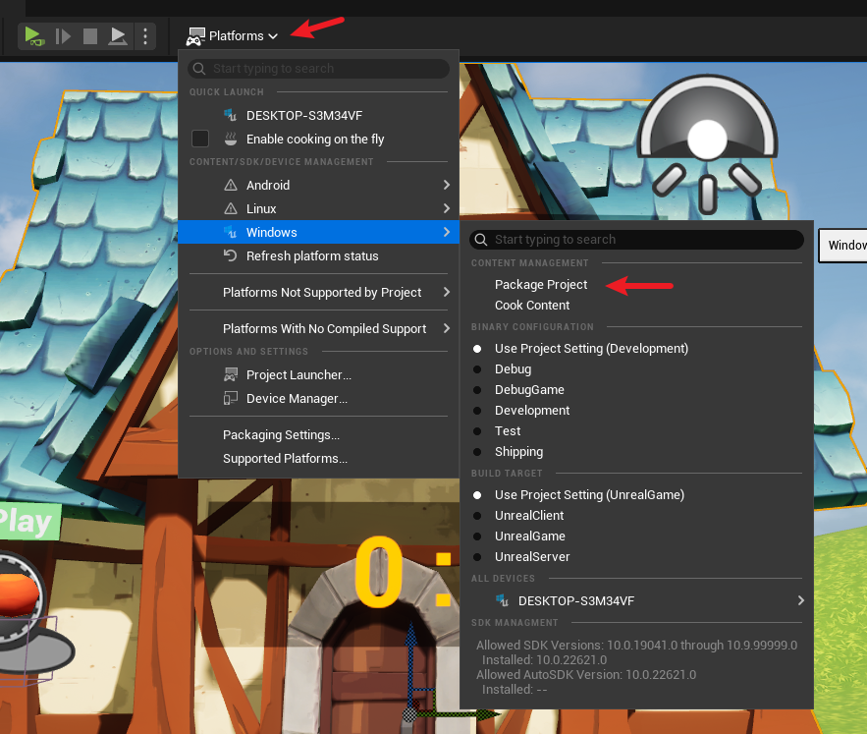The width and height of the screenshot is (867, 734).
Task: Select DebugGame binary configuration
Action: click(636, 390)
